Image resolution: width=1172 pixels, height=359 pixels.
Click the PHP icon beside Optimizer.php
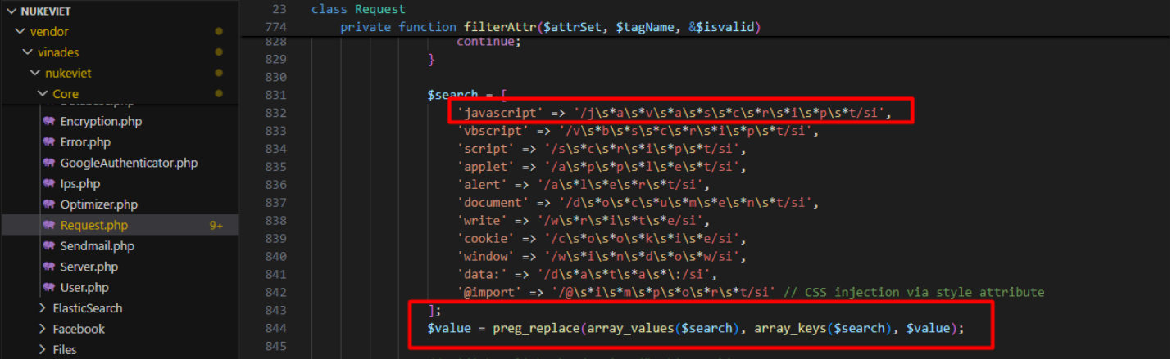pos(49,204)
